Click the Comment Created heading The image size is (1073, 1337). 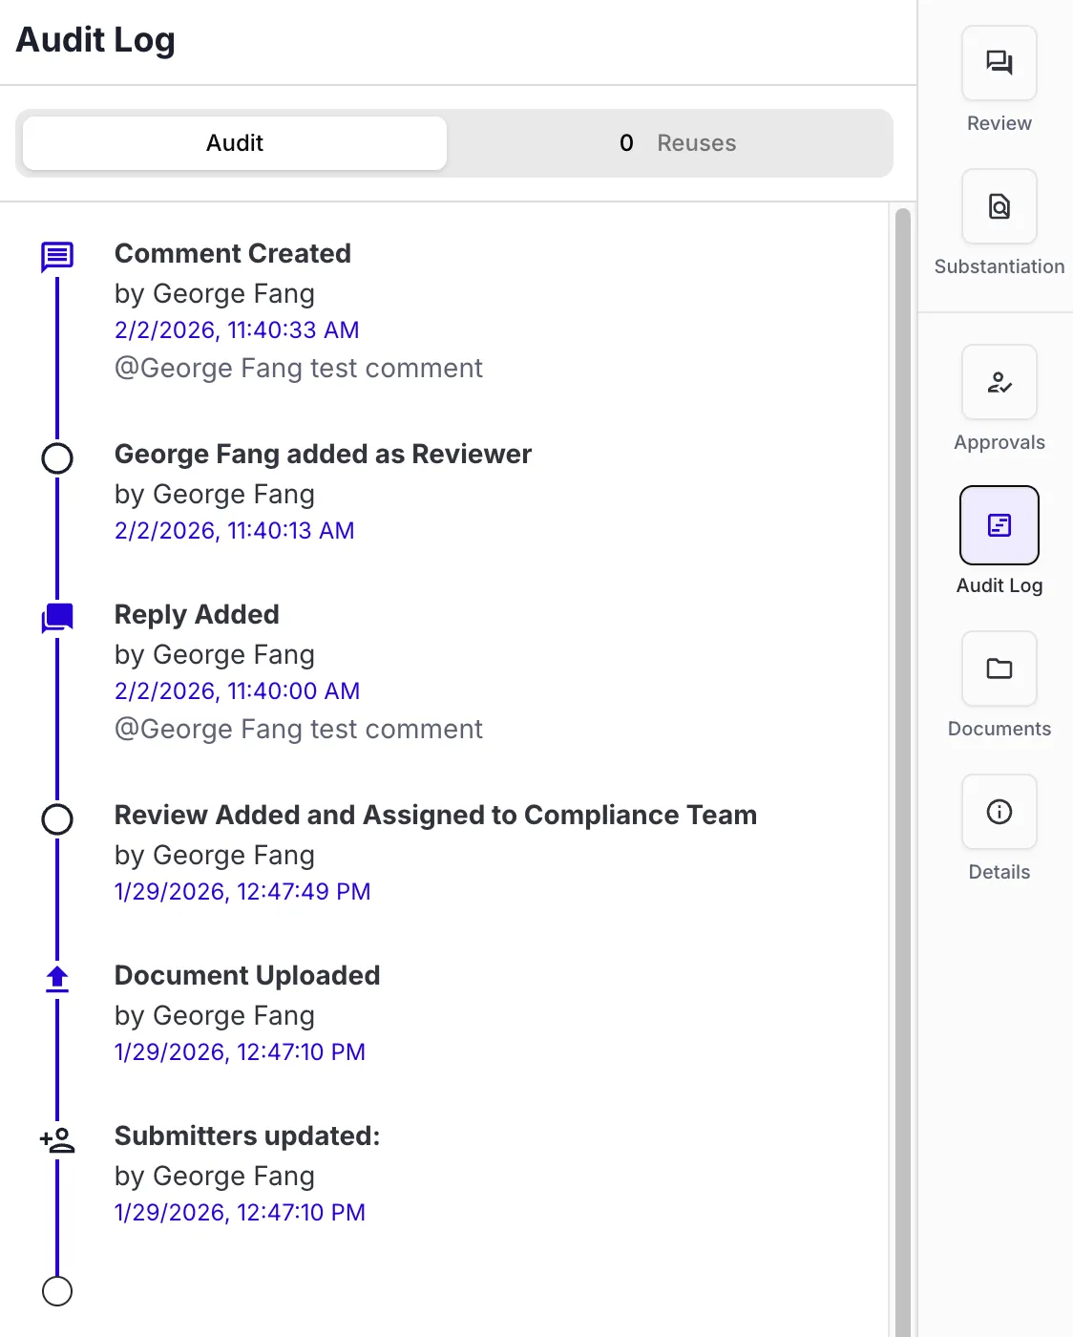tap(233, 253)
